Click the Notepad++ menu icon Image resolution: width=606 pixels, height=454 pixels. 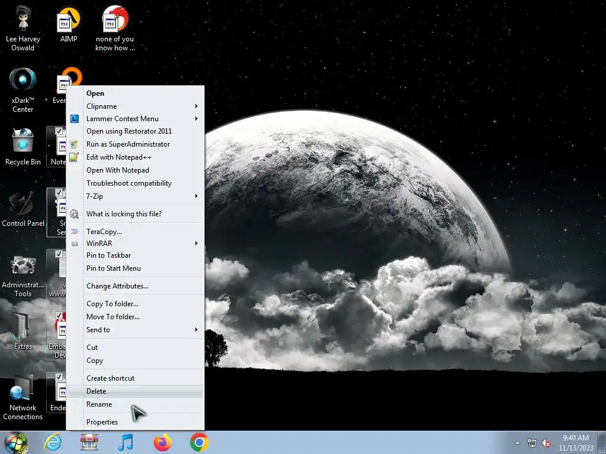[74, 157]
